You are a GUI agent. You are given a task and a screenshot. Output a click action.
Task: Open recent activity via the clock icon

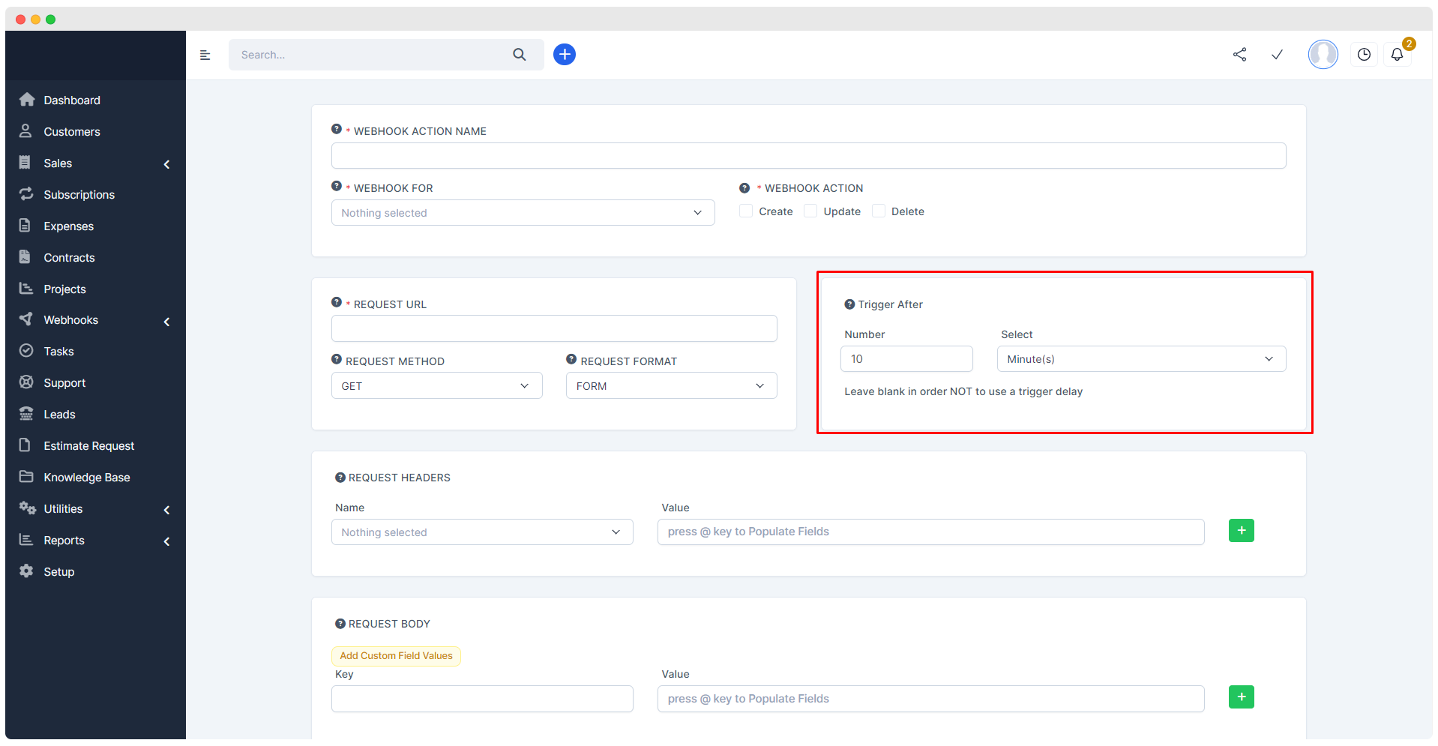pos(1363,54)
